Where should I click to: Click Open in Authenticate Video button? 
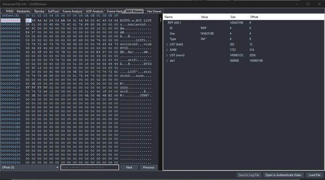pyautogui.click(x=283, y=175)
